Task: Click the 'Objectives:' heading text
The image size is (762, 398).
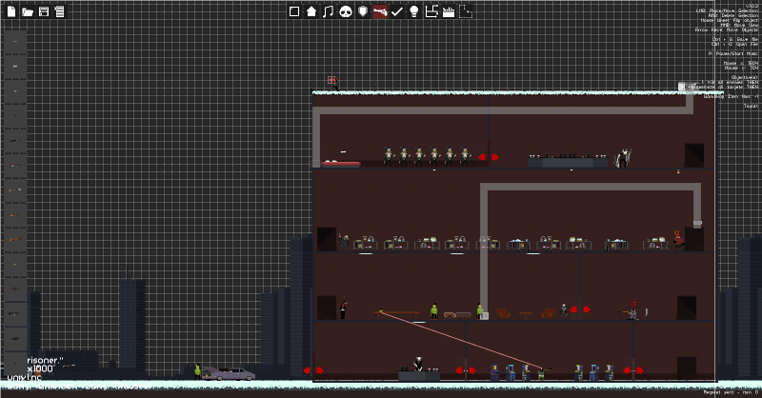Action: 745,77
